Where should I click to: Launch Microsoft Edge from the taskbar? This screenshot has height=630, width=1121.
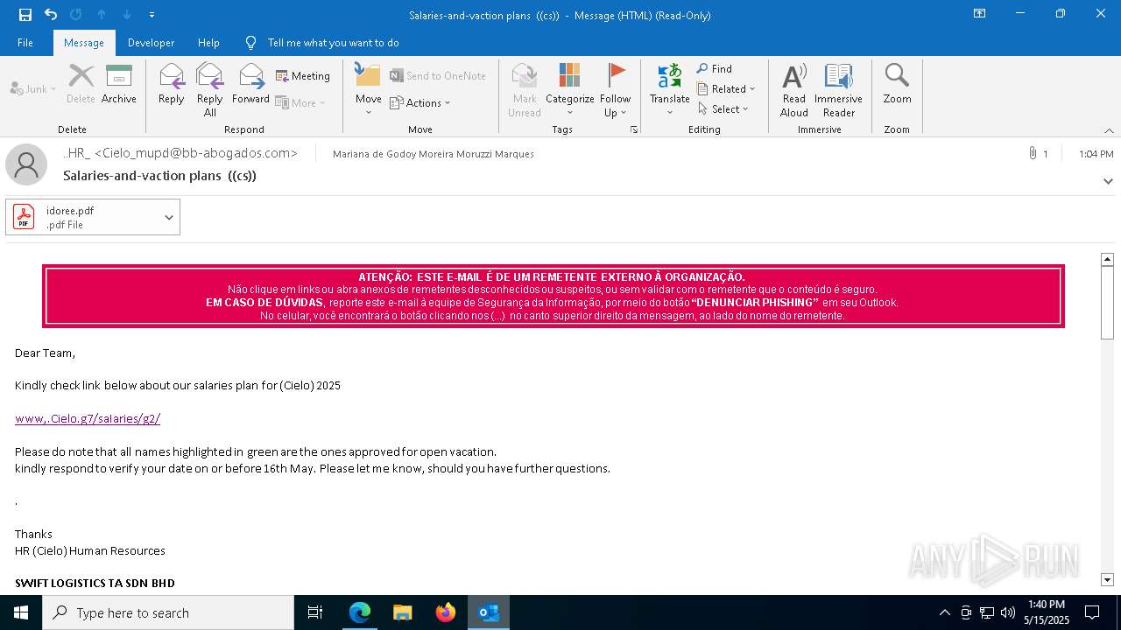[x=360, y=612]
